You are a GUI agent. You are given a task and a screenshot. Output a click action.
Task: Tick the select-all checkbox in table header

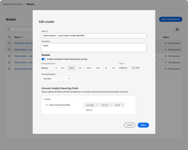9,37
